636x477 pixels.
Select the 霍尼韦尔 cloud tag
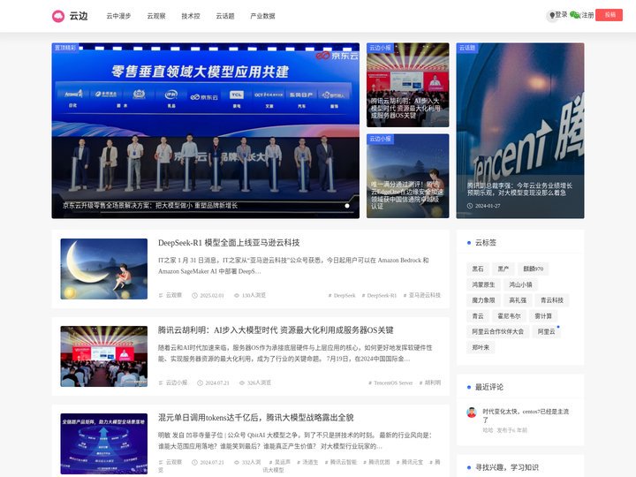[x=509, y=316]
